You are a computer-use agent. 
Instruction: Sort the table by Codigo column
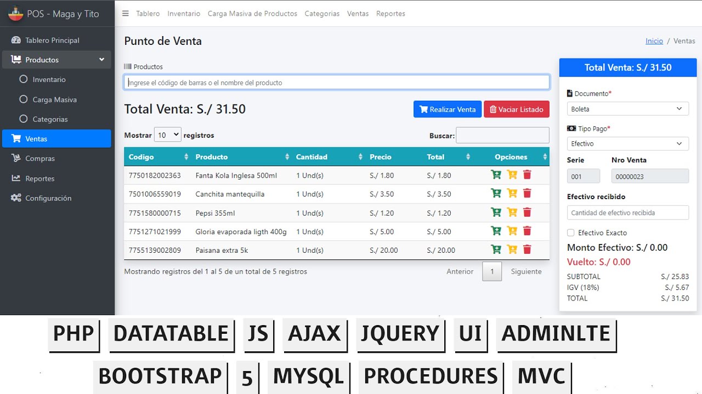click(157, 157)
